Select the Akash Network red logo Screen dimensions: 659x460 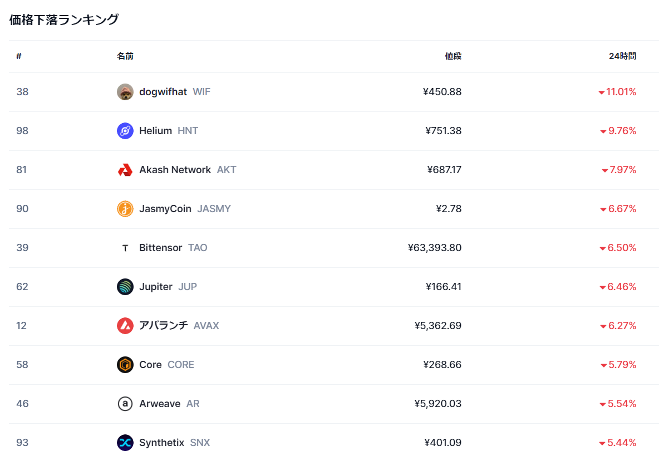point(125,170)
